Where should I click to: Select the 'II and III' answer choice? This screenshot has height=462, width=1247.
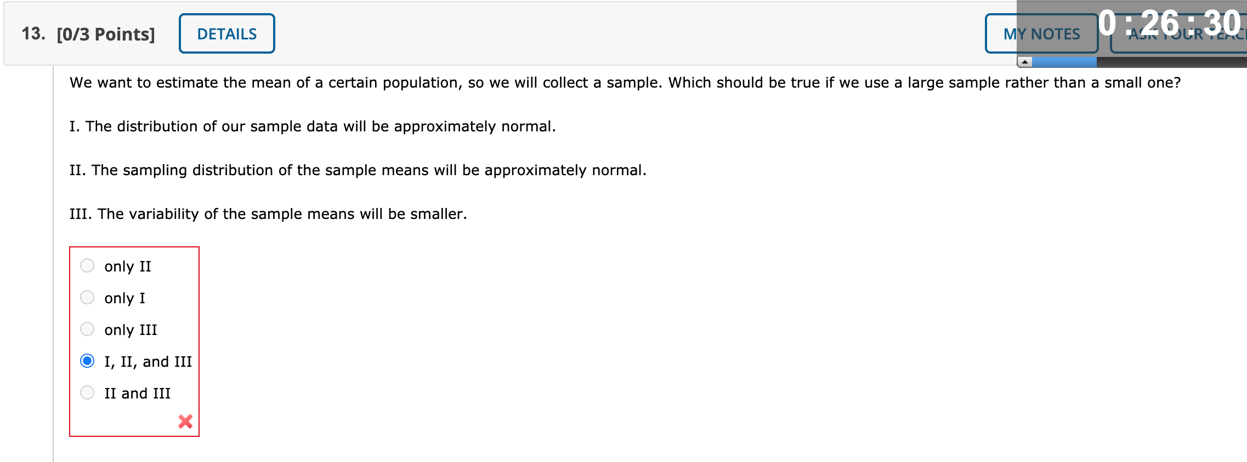[88, 392]
